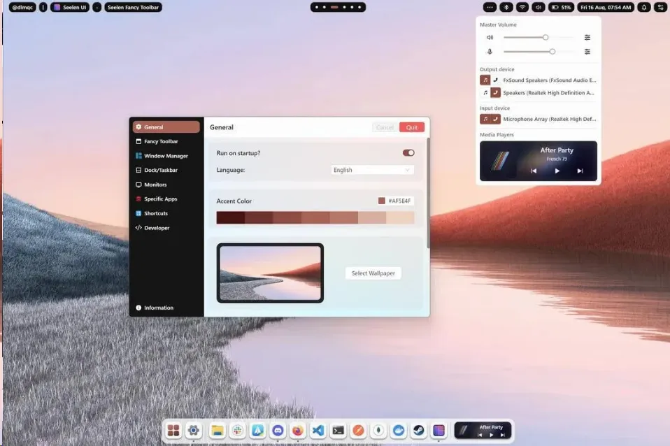Open the Wi-Fi network indicator in toolbar
This screenshot has width=670, height=446.
(x=522, y=7)
